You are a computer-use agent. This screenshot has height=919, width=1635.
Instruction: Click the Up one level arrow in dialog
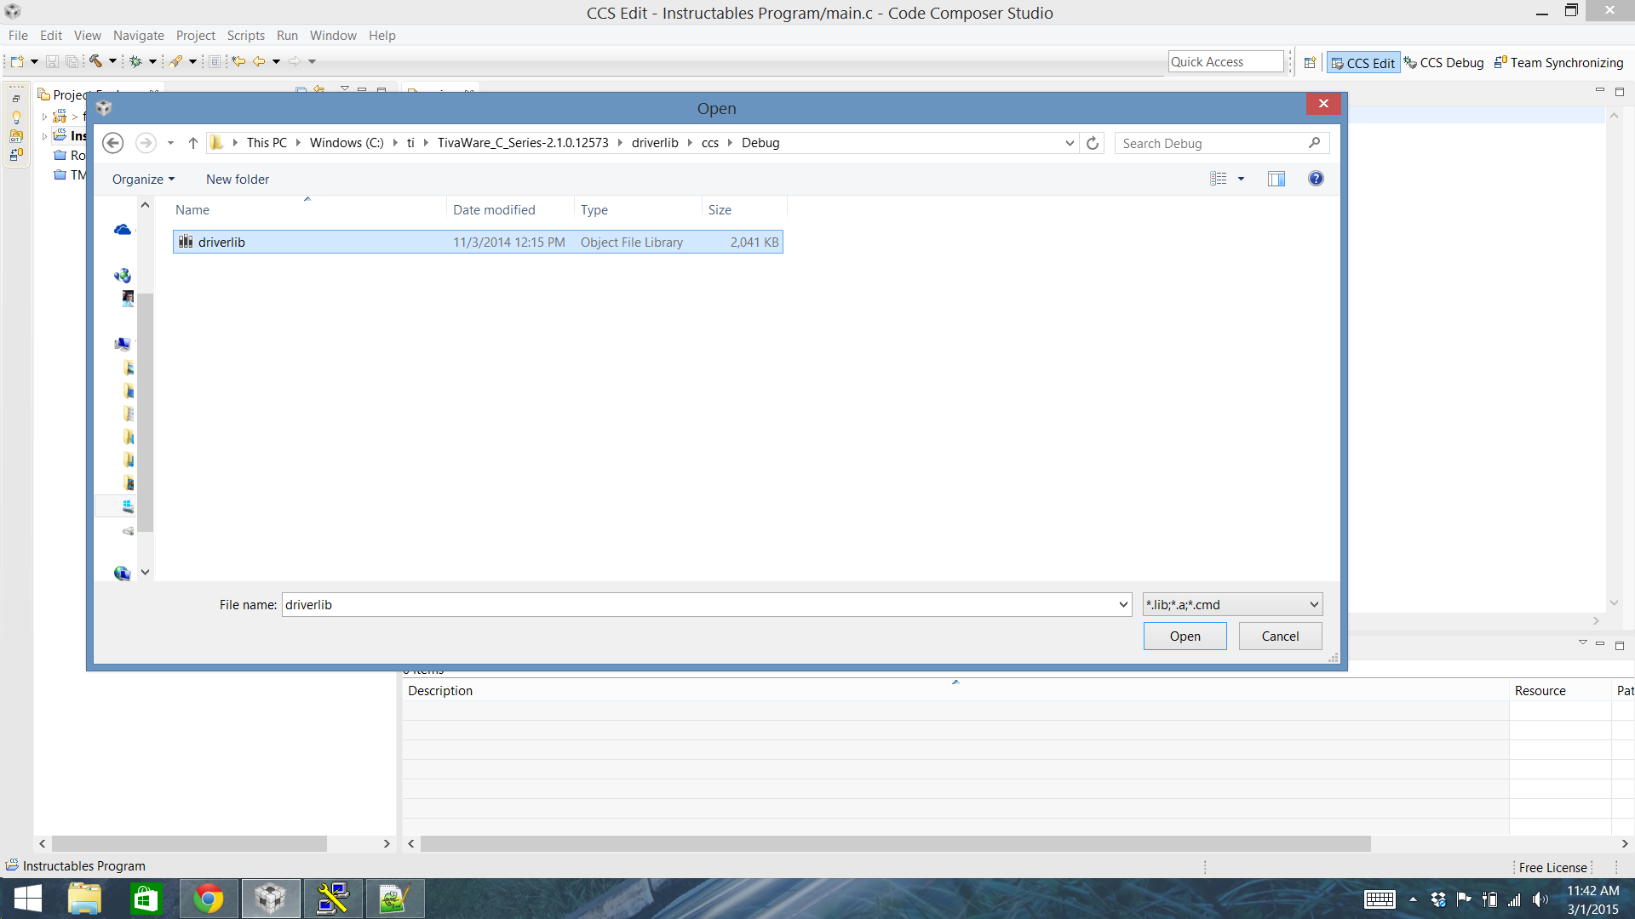tap(193, 143)
